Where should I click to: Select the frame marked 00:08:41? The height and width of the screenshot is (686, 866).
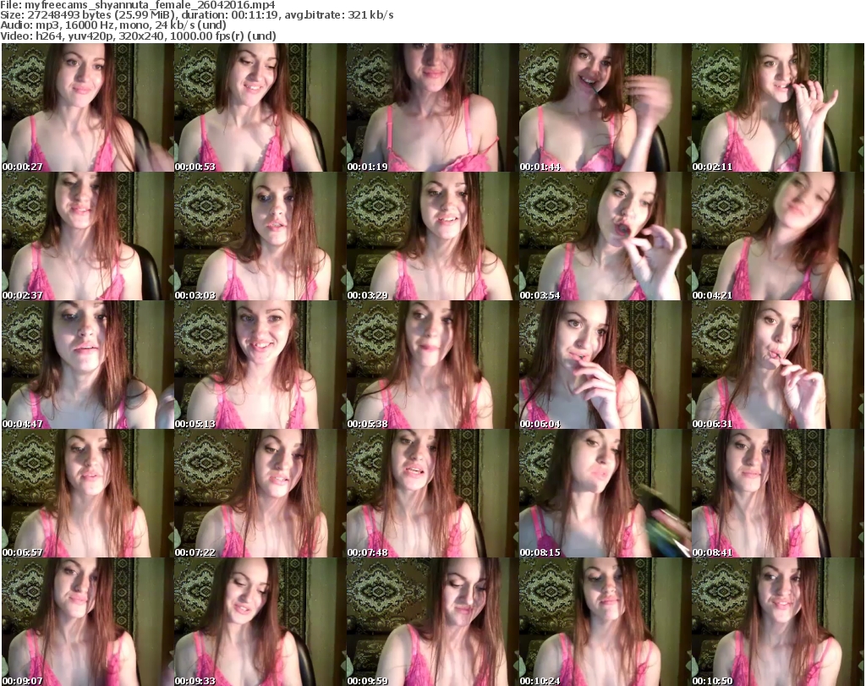(778, 493)
